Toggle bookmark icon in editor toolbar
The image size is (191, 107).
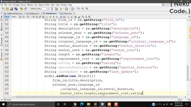tap(57, 17)
